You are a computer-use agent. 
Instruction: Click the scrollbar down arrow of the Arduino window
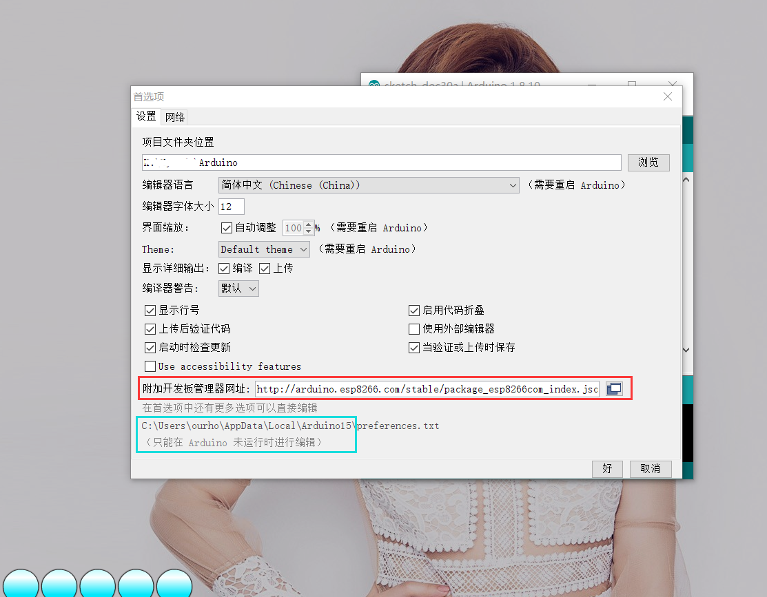[686, 349]
